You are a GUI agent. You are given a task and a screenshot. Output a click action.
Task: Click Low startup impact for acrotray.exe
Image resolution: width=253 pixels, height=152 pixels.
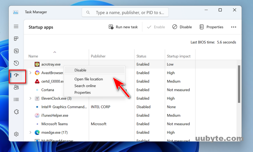(x=170, y=64)
